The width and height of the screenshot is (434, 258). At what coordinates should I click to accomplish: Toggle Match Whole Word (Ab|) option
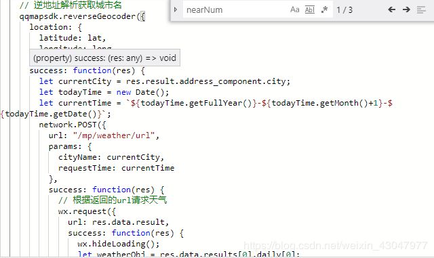point(309,10)
